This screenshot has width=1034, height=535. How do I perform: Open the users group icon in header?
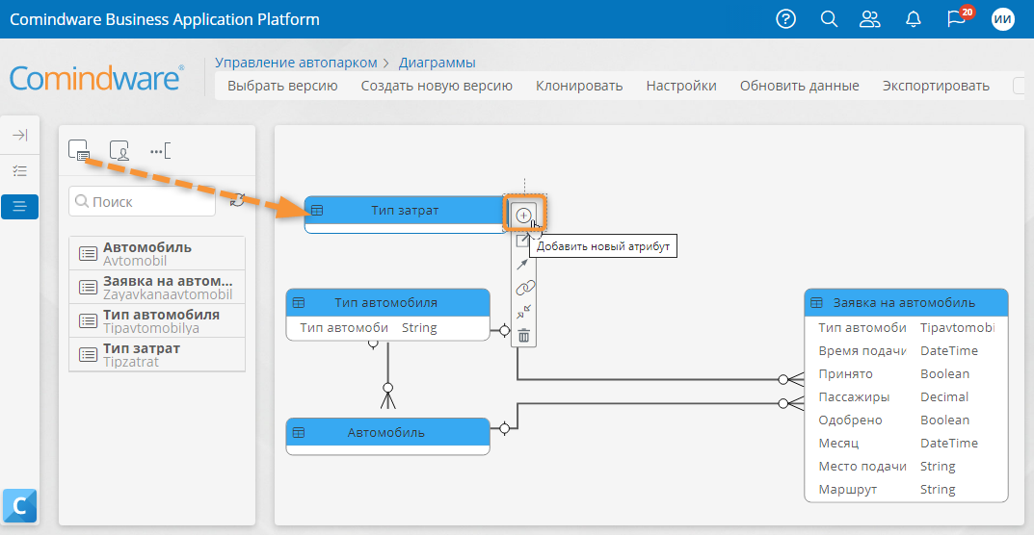tap(870, 19)
